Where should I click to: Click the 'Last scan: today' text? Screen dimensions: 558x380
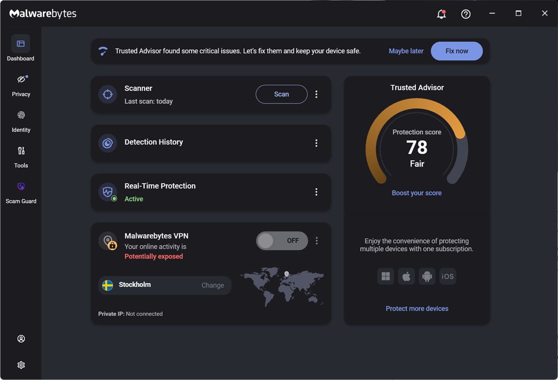pos(148,101)
